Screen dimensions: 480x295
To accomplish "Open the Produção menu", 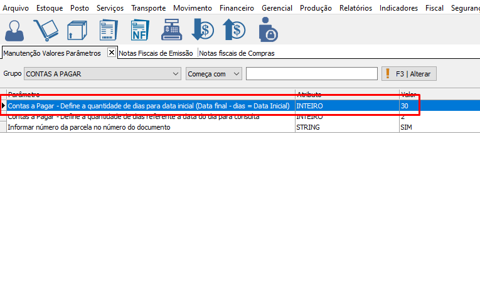I will pyautogui.click(x=316, y=8).
